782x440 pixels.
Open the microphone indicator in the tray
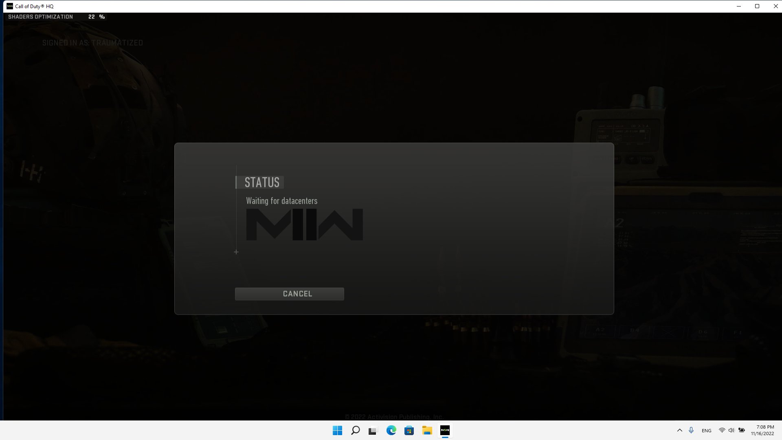pyautogui.click(x=691, y=430)
